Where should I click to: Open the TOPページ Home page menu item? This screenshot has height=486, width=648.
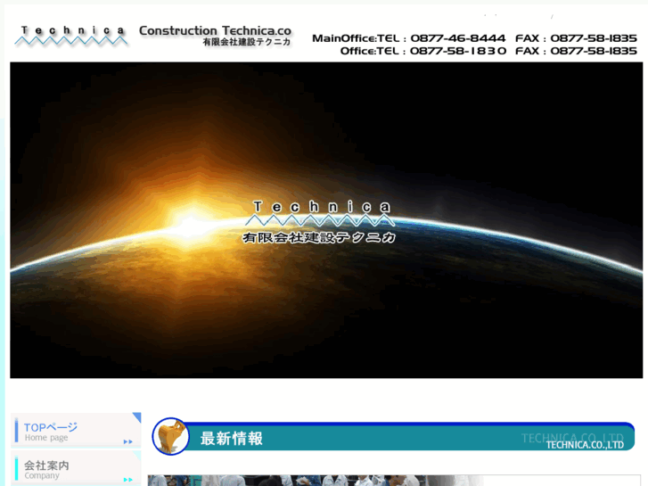pos(76,430)
